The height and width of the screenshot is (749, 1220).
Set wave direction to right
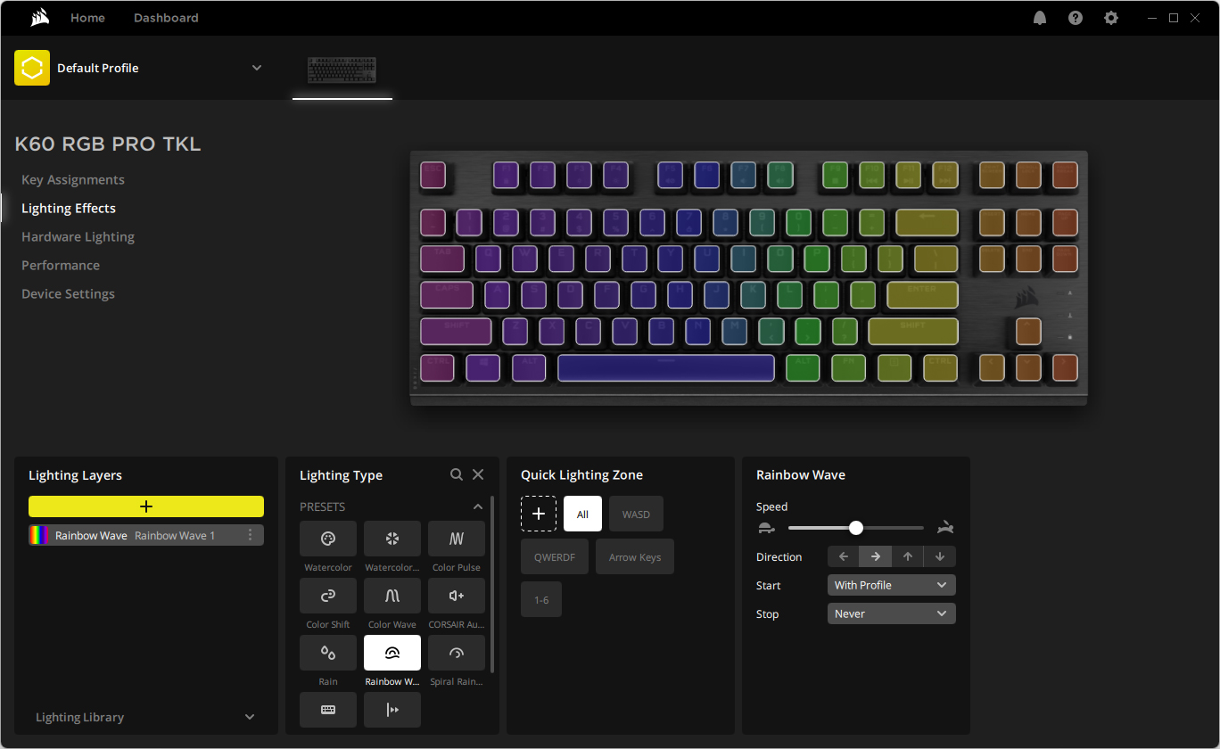876,556
